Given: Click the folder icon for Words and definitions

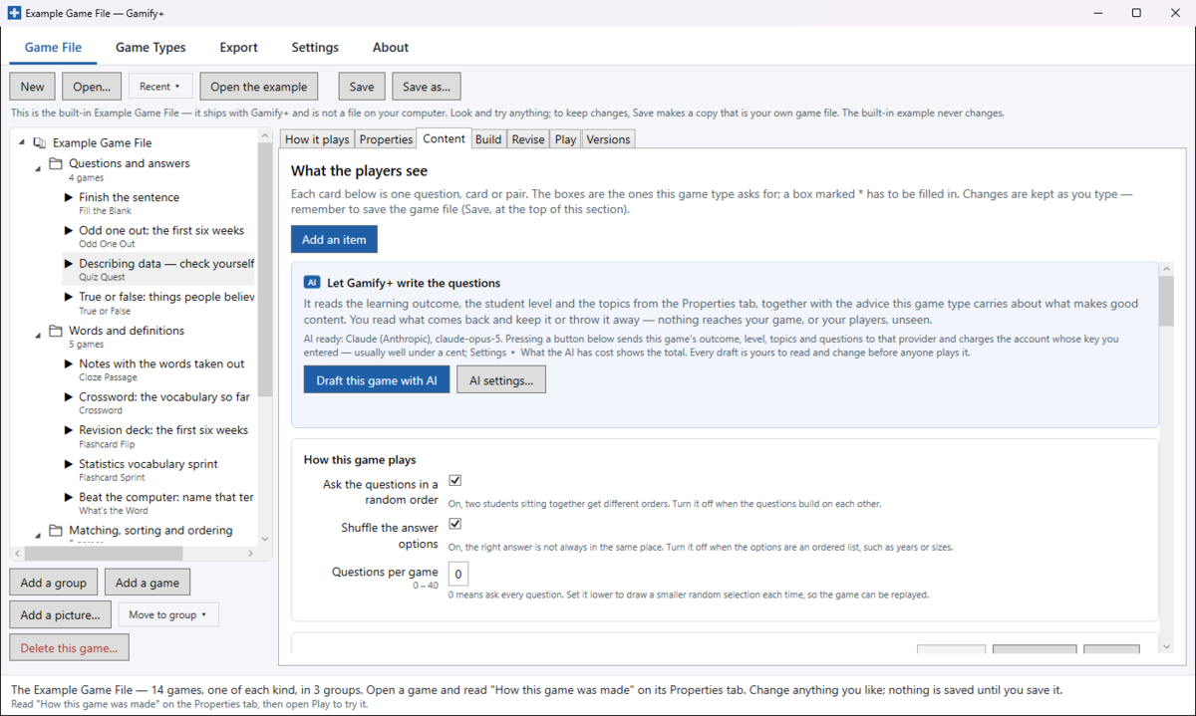Looking at the screenshot, I should point(57,331).
